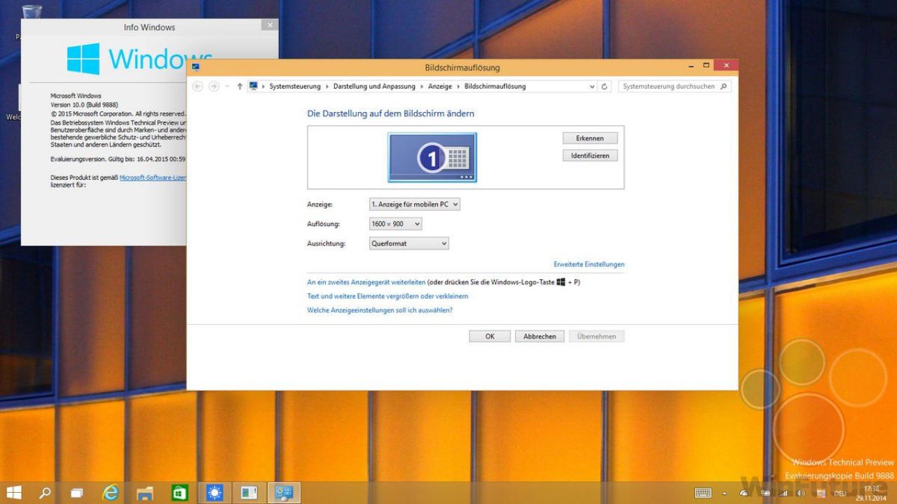This screenshot has height=504, width=897.
Task: Open the recent locations dropdown arrow
Action: pos(227,87)
